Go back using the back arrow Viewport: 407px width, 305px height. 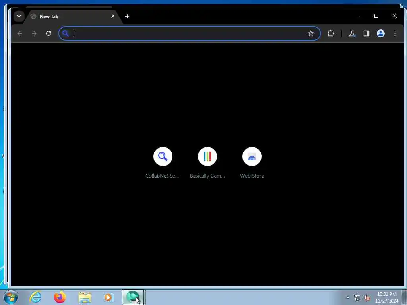[20, 33]
